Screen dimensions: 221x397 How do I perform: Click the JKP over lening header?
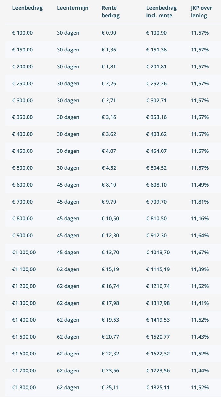click(201, 12)
